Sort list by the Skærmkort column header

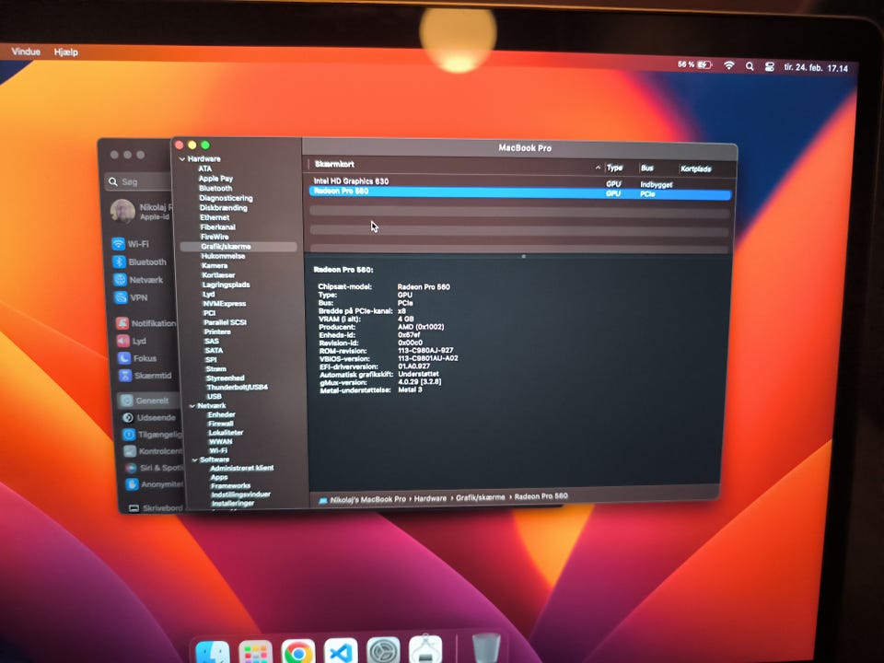click(334, 164)
